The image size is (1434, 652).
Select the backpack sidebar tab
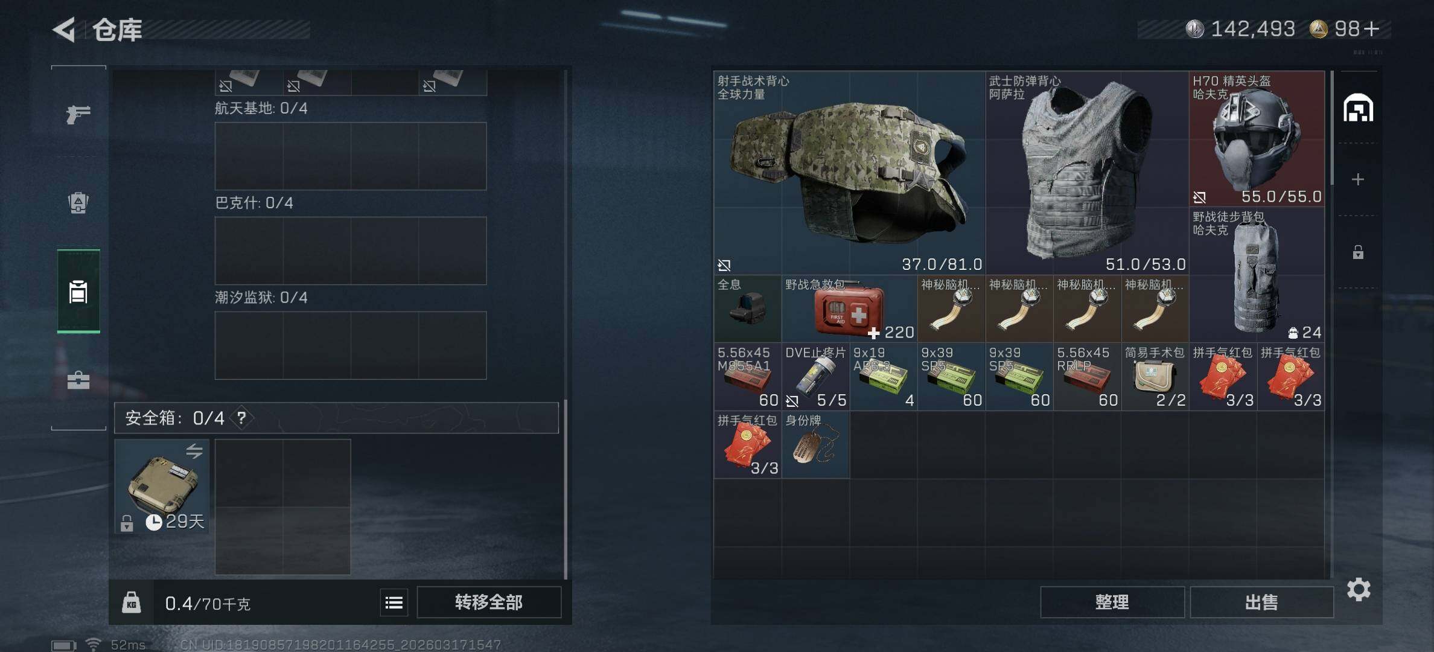tap(78, 292)
